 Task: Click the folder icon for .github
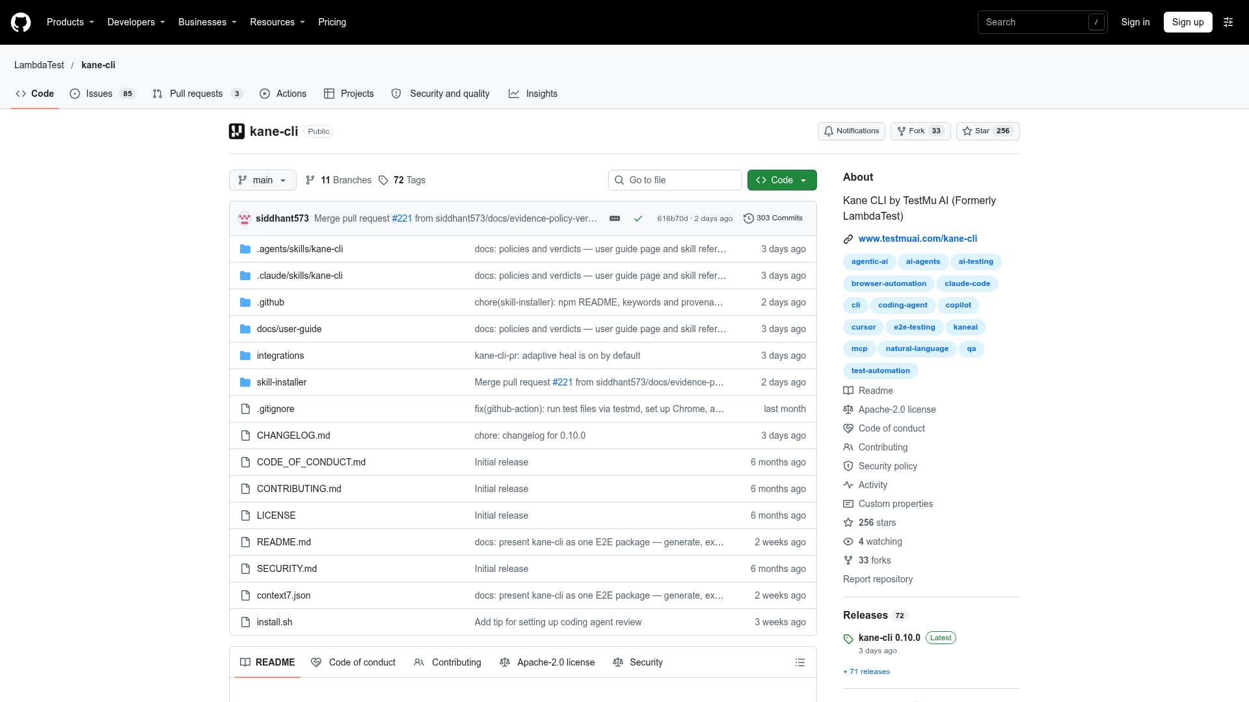coord(245,302)
